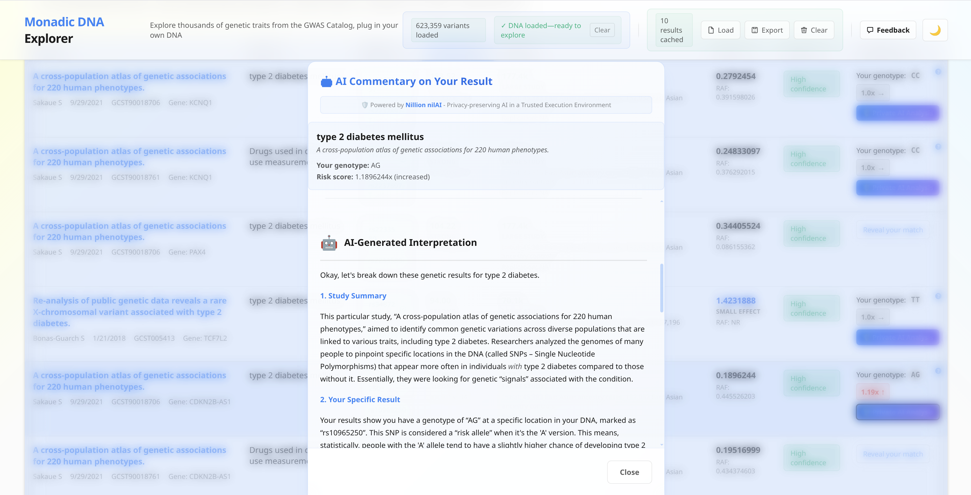
Task: Click the '1. Study Summary' heading
Action: pos(353,296)
